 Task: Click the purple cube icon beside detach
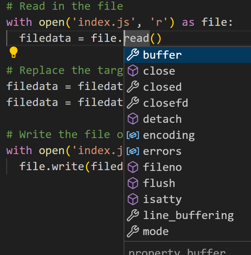click(133, 119)
